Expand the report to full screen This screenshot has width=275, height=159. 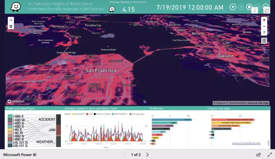[269, 155]
